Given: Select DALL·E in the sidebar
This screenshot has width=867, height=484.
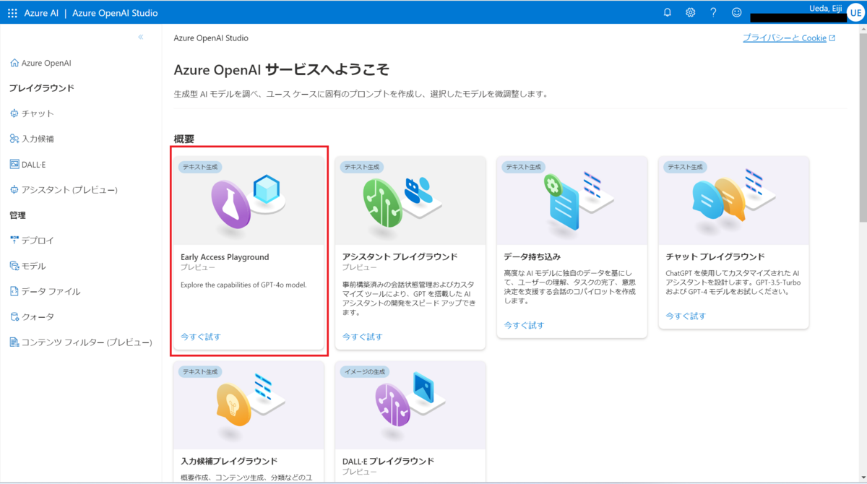Looking at the screenshot, I should pyautogui.click(x=34, y=164).
